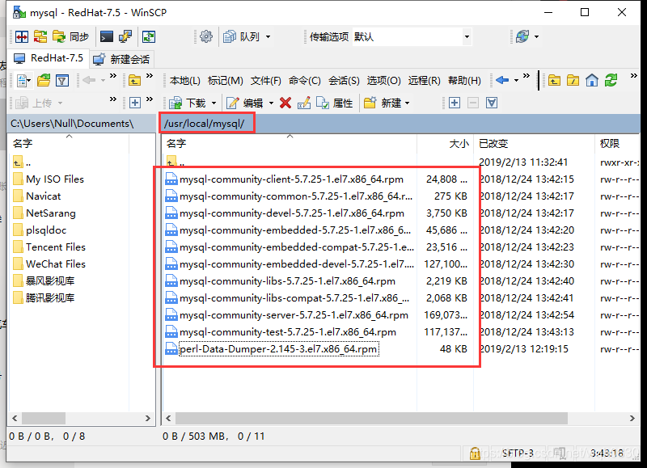Select the WeChat Files local folder
Screen dimensions: 647x468
click(x=49, y=264)
